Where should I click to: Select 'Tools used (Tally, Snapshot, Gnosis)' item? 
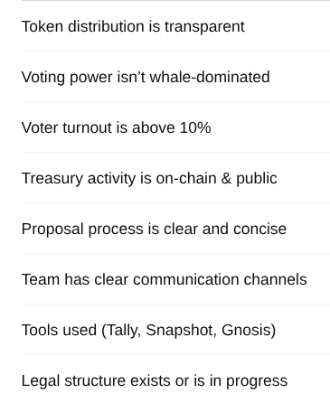(x=175, y=330)
